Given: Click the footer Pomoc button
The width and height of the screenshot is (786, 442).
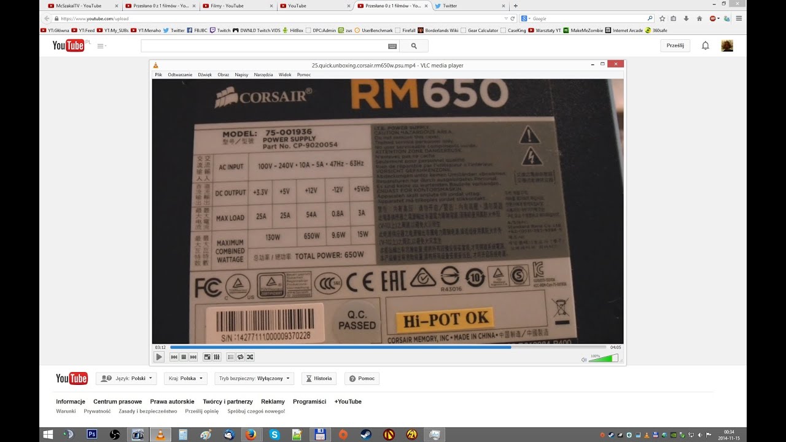Looking at the screenshot, I should click(x=362, y=379).
